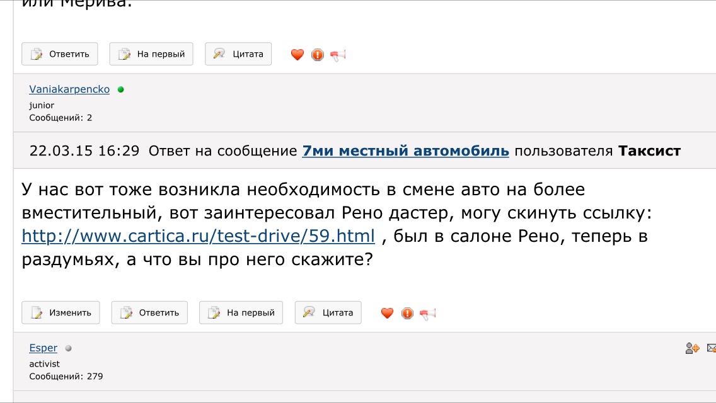Add Esper as friend via the user-plus icon
716x403 pixels.
coord(692,348)
